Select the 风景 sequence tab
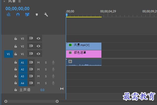The width and height of the screenshot is (157, 105). pos(12,1)
